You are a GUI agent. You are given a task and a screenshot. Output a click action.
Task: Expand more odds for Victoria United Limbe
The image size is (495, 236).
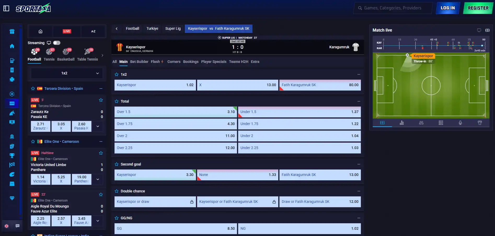(x=98, y=179)
